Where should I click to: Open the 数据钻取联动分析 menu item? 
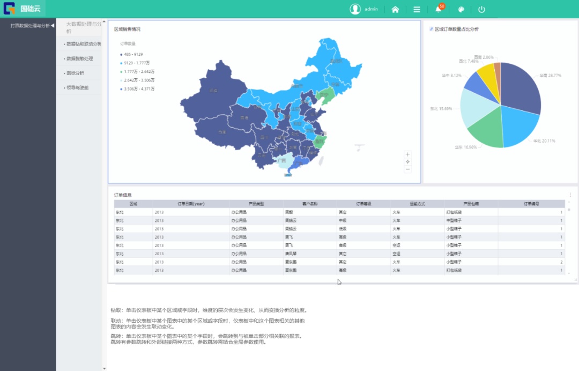coord(83,44)
